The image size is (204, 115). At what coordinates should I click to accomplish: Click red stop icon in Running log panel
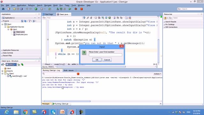tap(78, 74)
